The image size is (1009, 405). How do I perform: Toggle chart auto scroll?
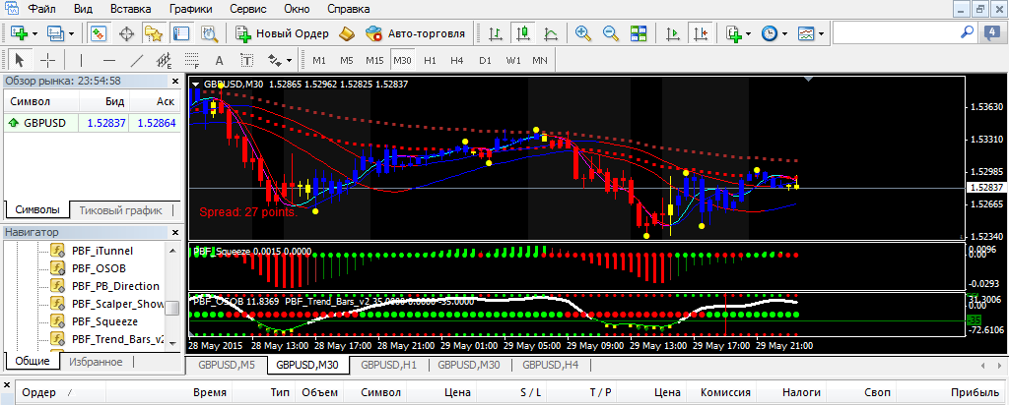[x=672, y=32]
